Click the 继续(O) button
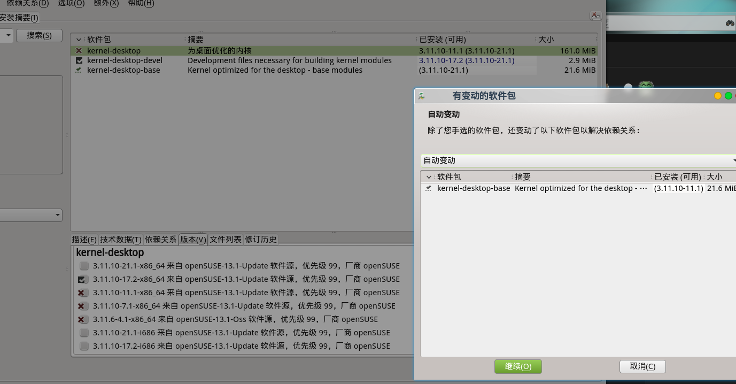The height and width of the screenshot is (384, 736). pos(518,366)
